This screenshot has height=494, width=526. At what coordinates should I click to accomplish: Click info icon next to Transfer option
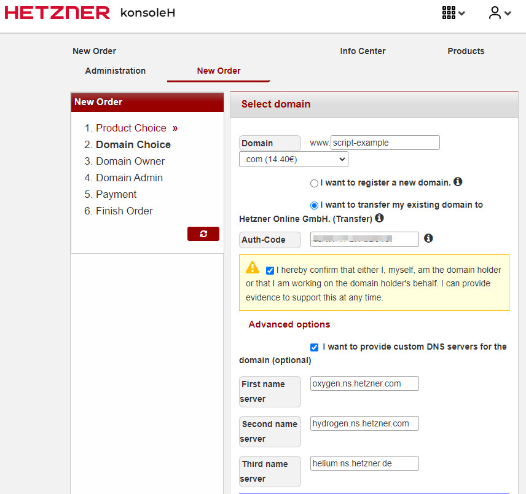(379, 218)
